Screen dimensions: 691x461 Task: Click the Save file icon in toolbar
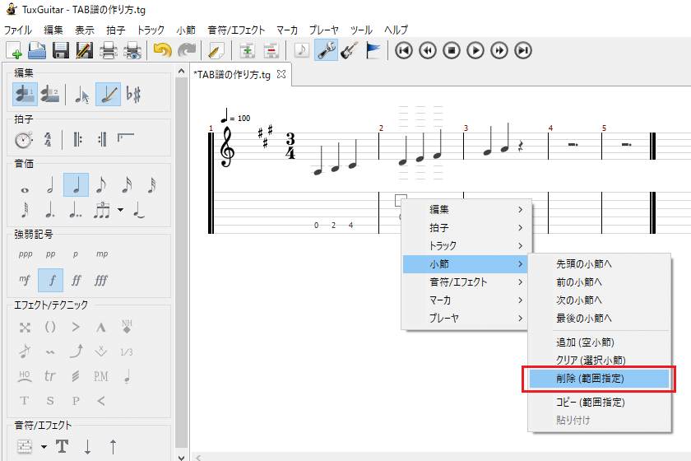point(60,51)
